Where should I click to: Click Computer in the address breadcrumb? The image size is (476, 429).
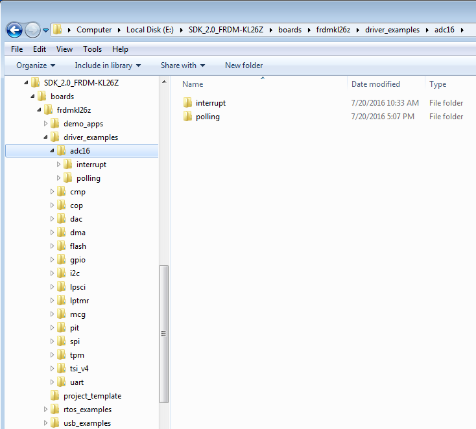pyautogui.click(x=94, y=30)
